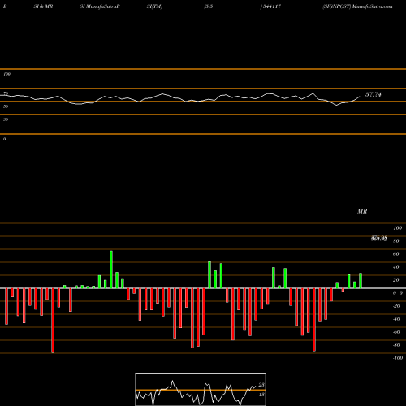The height and width of the screenshot is (406, 406).
Task: Click the -20 label on the MR axis
Action: [396, 306]
